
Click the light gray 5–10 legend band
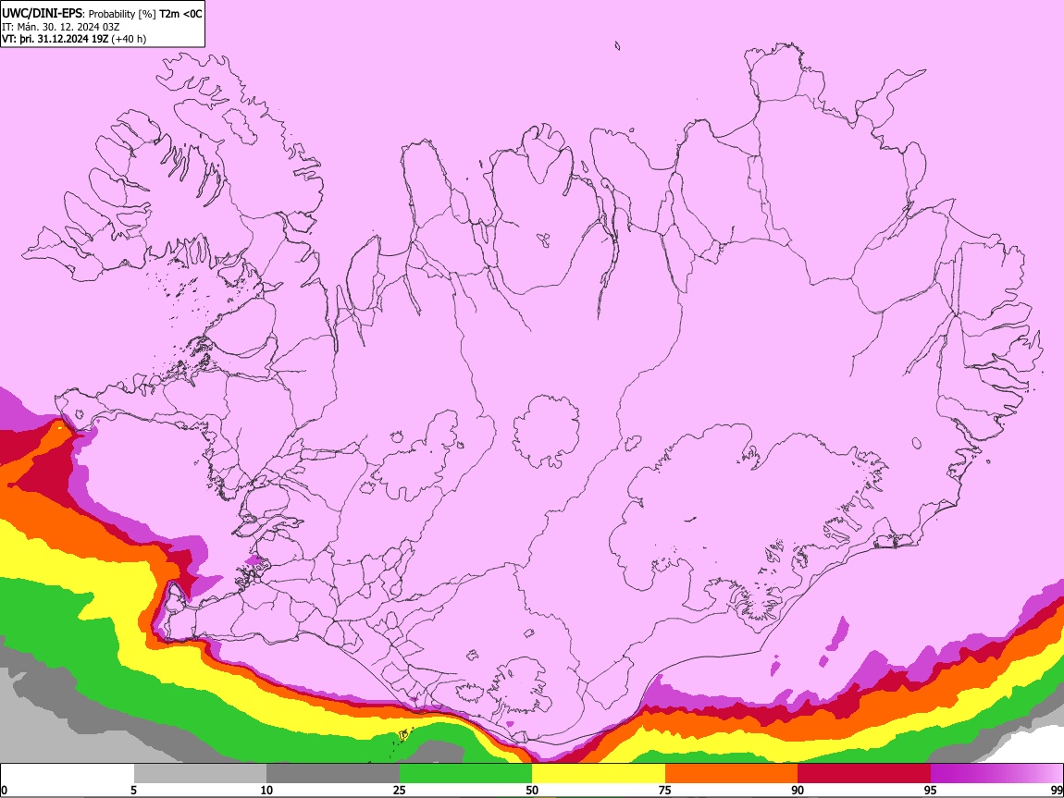click(200, 773)
